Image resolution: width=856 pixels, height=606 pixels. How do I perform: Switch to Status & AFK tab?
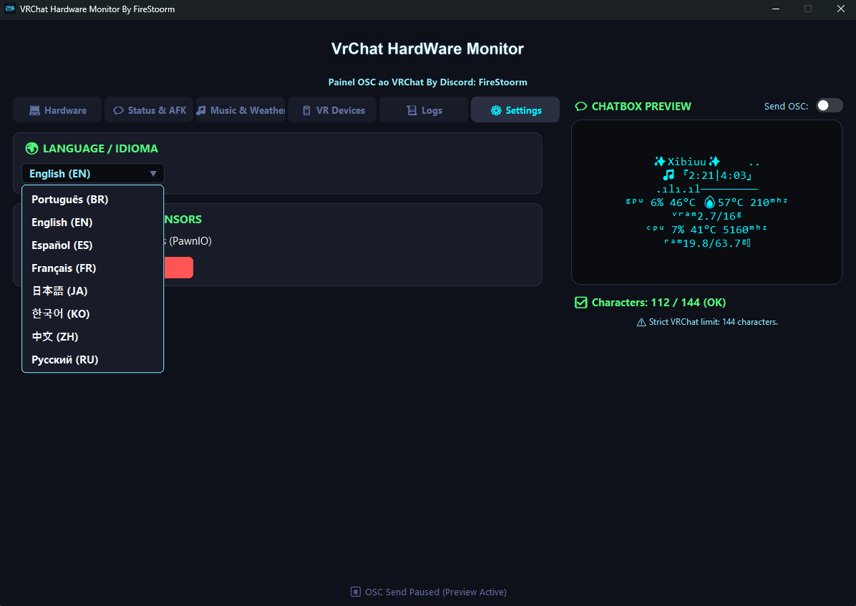coord(149,109)
